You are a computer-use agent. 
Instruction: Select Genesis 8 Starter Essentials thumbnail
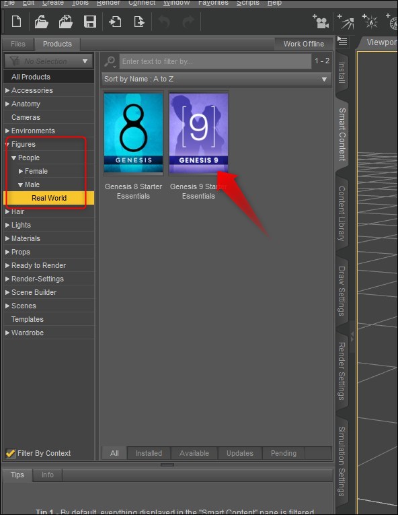click(x=133, y=133)
